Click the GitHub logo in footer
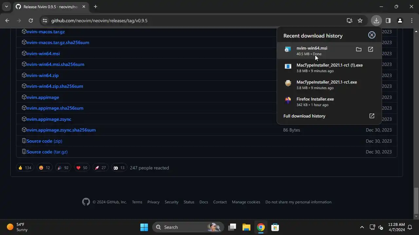 click(x=86, y=202)
